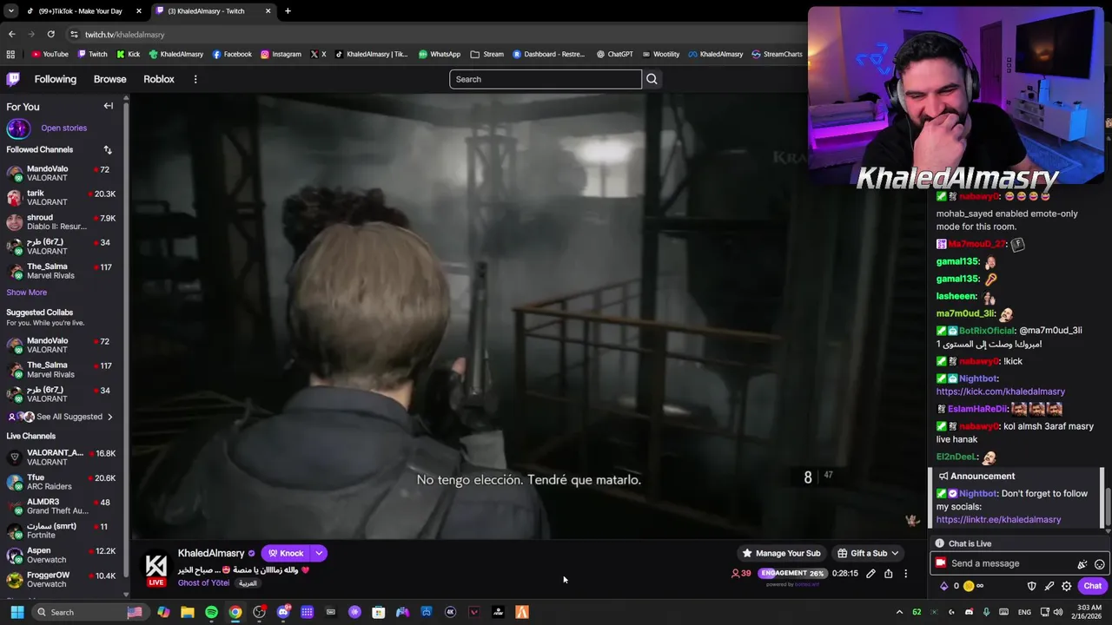This screenshot has height=625, width=1112.
Task: Click the celebration party icon in chat box
Action: tap(1082, 564)
